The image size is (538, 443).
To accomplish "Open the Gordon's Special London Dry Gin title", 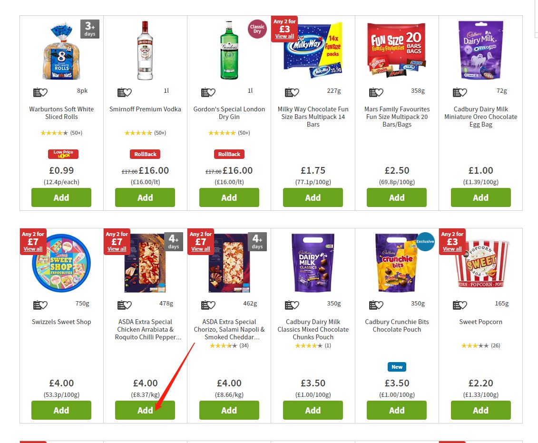I will [x=229, y=113].
